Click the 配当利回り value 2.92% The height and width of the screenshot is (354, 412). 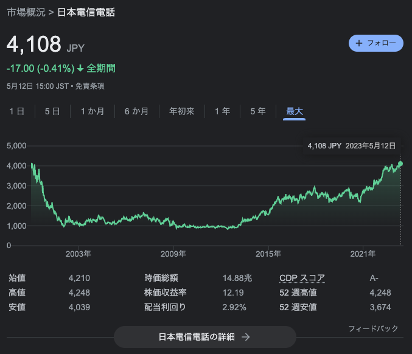click(x=234, y=307)
